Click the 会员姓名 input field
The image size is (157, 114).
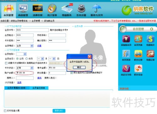[x=25, y=35]
